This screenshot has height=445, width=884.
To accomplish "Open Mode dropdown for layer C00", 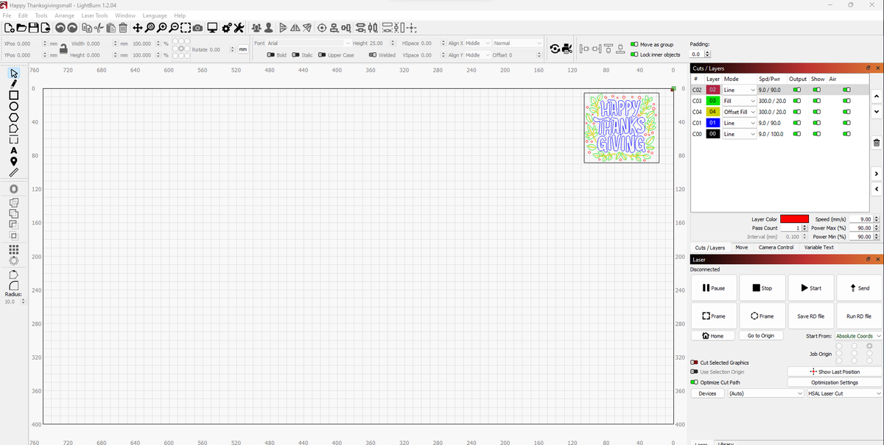I will point(739,135).
